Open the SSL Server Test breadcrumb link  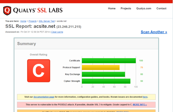(47, 21)
